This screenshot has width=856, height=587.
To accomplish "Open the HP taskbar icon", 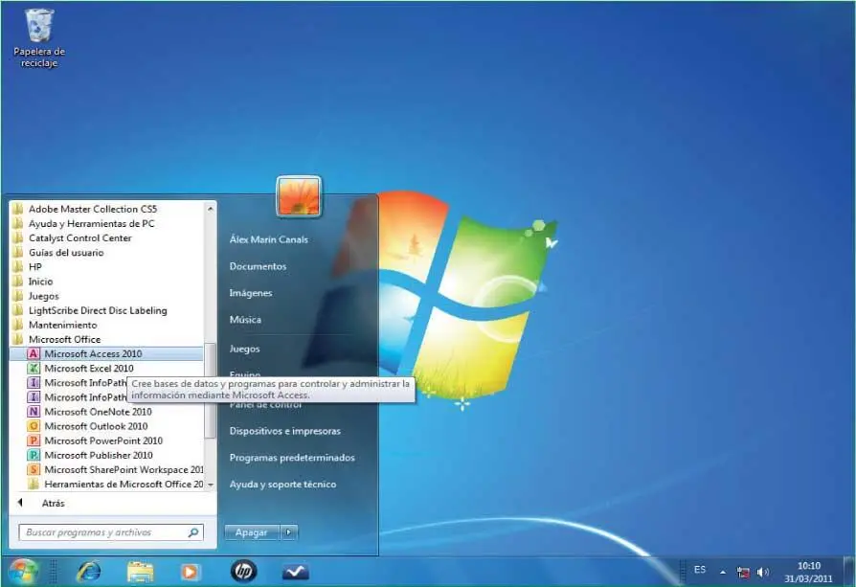I will click(243, 571).
